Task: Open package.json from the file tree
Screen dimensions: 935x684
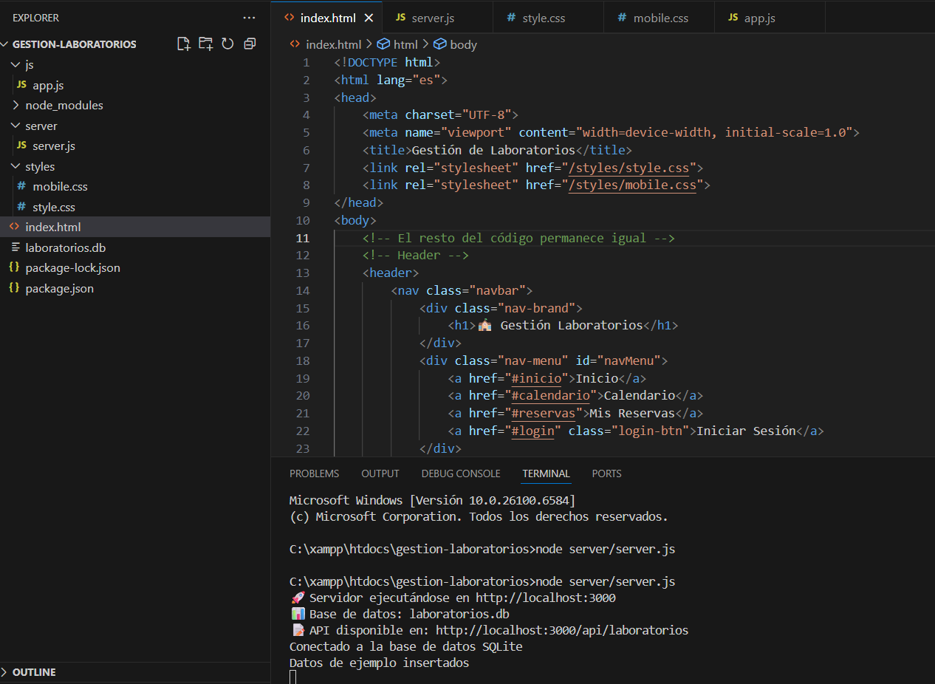Action: tap(59, 288)
